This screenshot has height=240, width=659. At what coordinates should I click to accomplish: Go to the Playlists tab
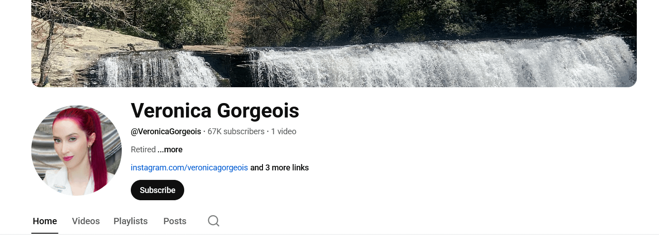point(130,221)
